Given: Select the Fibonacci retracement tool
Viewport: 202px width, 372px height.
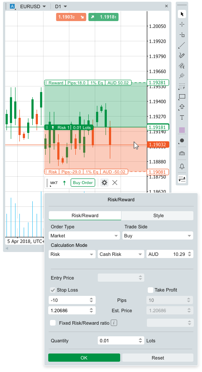Looking at the screenshot, I should coord(182,86).
